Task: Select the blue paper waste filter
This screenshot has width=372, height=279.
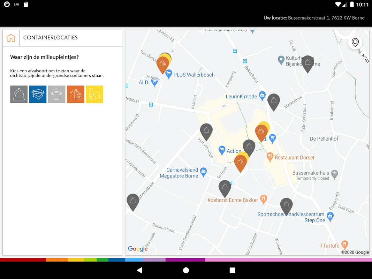Action: [x=38, y=94]
